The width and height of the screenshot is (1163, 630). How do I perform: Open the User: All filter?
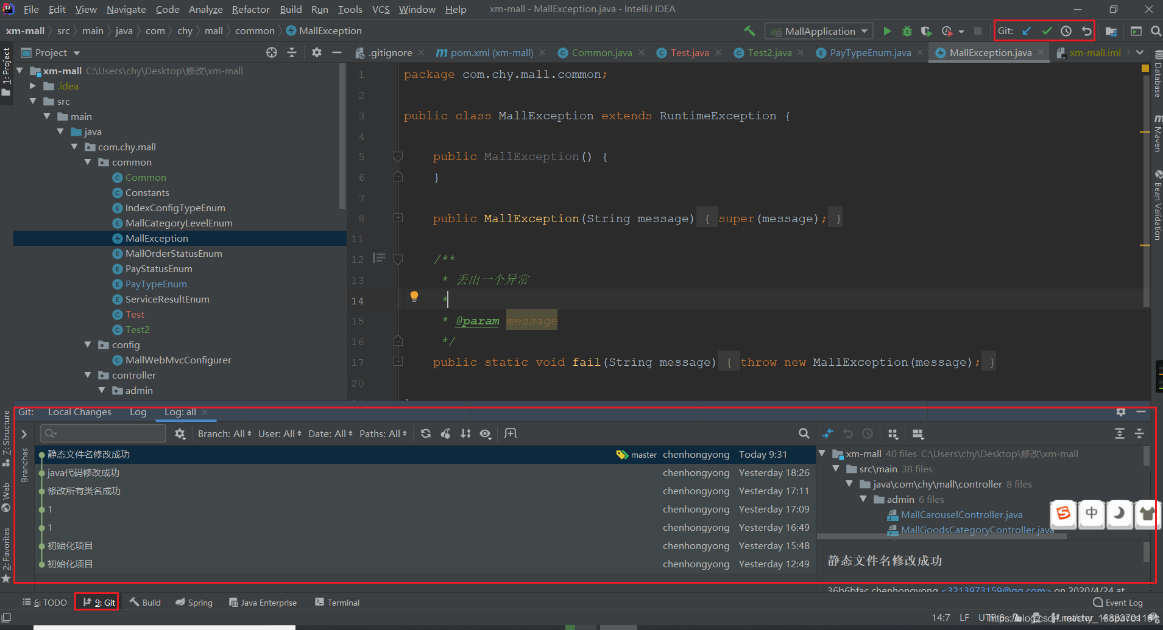[x=280, y=433]
